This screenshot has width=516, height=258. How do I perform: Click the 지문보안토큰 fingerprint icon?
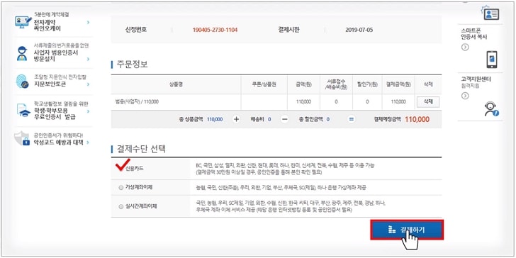point(22,82)
